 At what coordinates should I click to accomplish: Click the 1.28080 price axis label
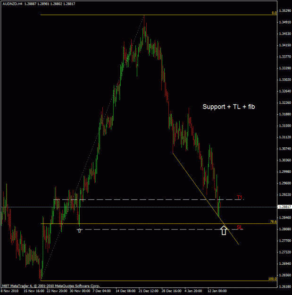tap(285, 229)
